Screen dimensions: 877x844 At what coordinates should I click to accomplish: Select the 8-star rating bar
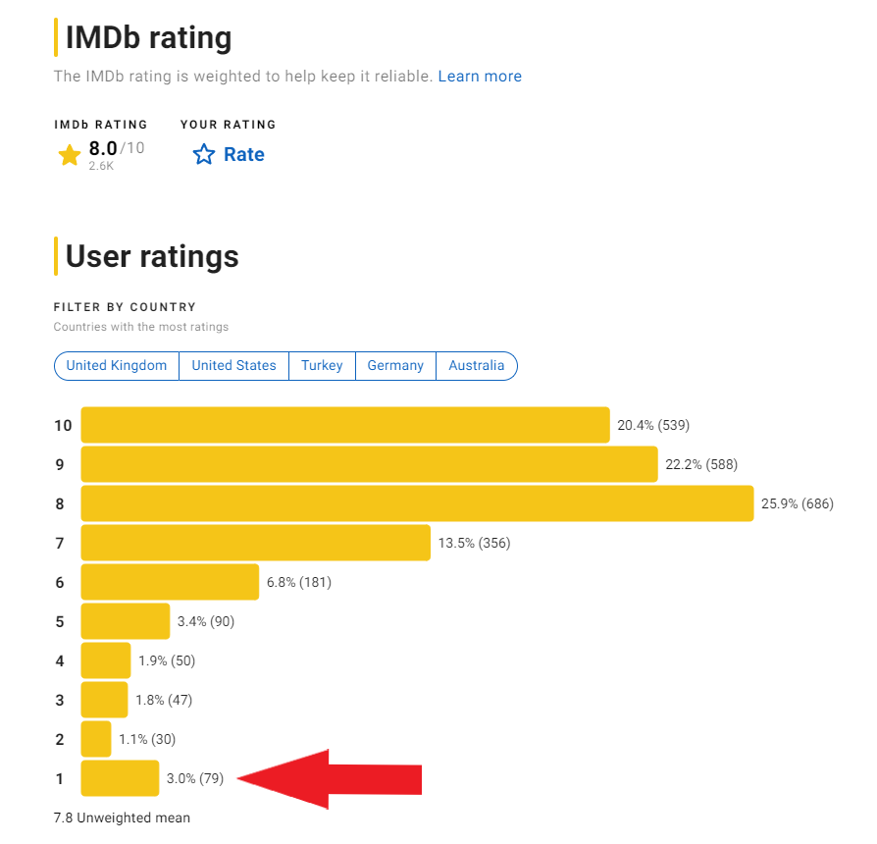(x=417, y=503)
